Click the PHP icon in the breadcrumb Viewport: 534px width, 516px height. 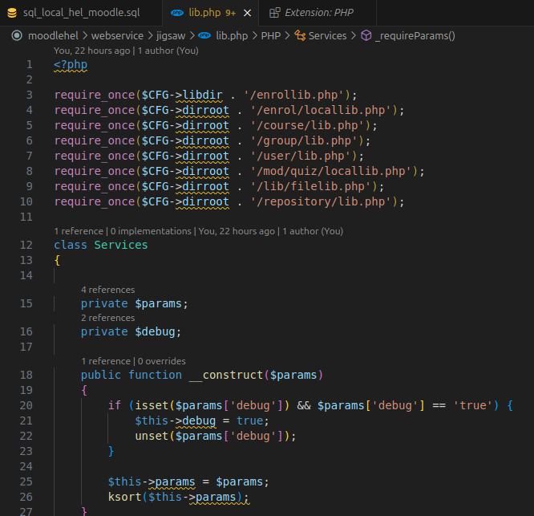[204, 35]
